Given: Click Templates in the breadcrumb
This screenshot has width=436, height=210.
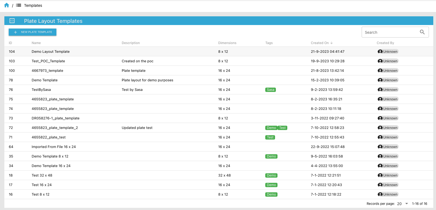Looking at the screenshot, I should [x=33, y=5].
